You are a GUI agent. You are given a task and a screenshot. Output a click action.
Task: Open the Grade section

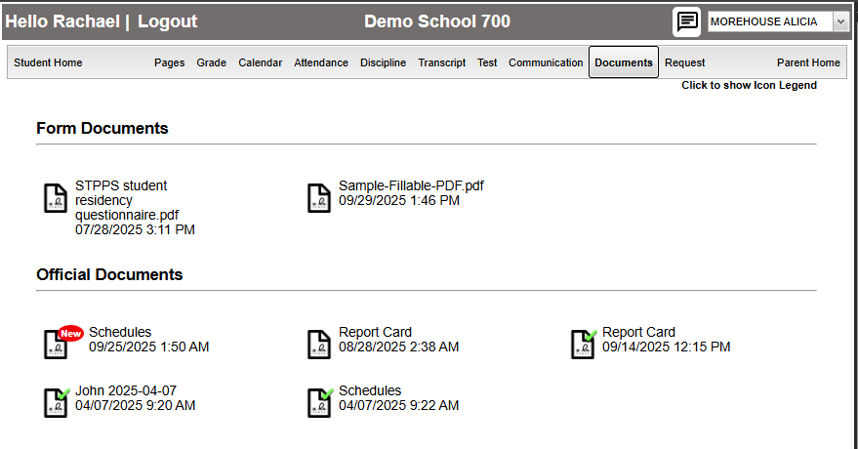211,62
